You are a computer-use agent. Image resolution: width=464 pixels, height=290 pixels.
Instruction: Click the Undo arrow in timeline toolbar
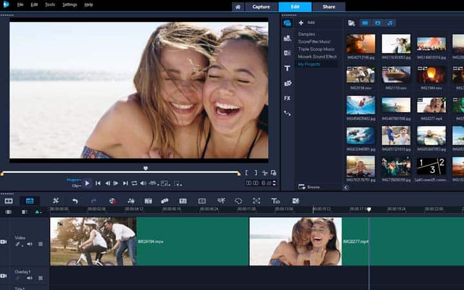75,201
